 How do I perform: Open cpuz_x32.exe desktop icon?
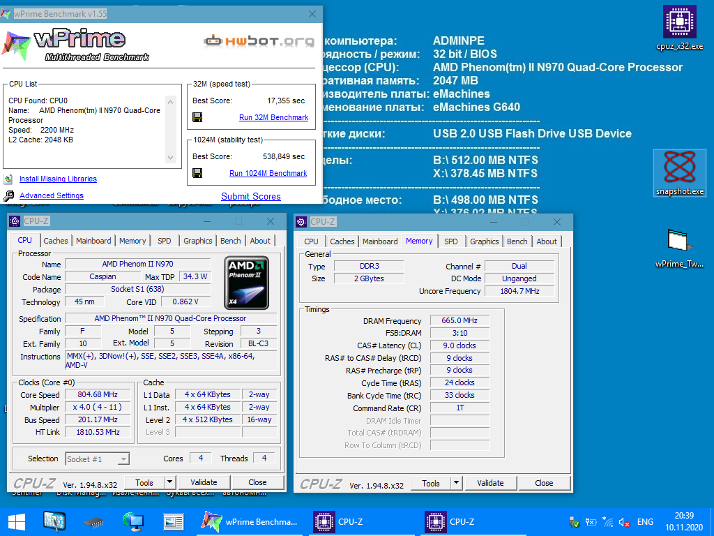[x=679, y=27]
